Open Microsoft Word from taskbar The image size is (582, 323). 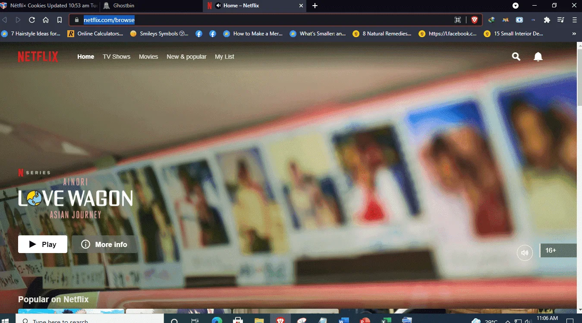[344, 320]
